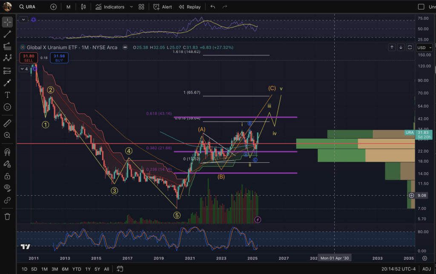Screen dimensions: 436x274
Task: Click the 31.98 BUY button
Action: [x=59, y=58]
